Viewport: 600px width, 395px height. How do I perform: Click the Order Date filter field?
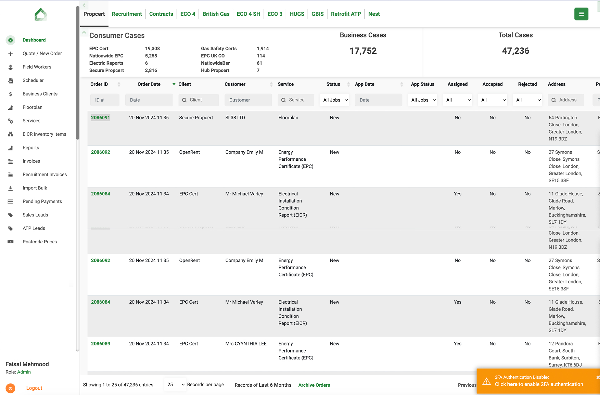pos(149,100)
